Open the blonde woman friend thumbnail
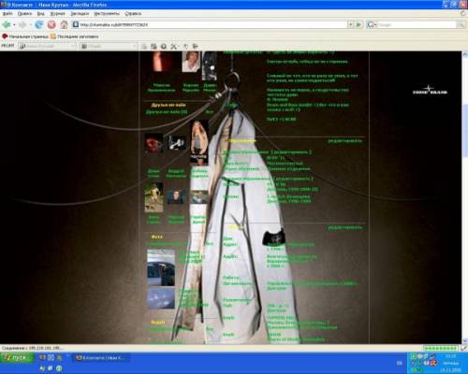Viewport: 468px width, 374px height. tap(199, 142)
